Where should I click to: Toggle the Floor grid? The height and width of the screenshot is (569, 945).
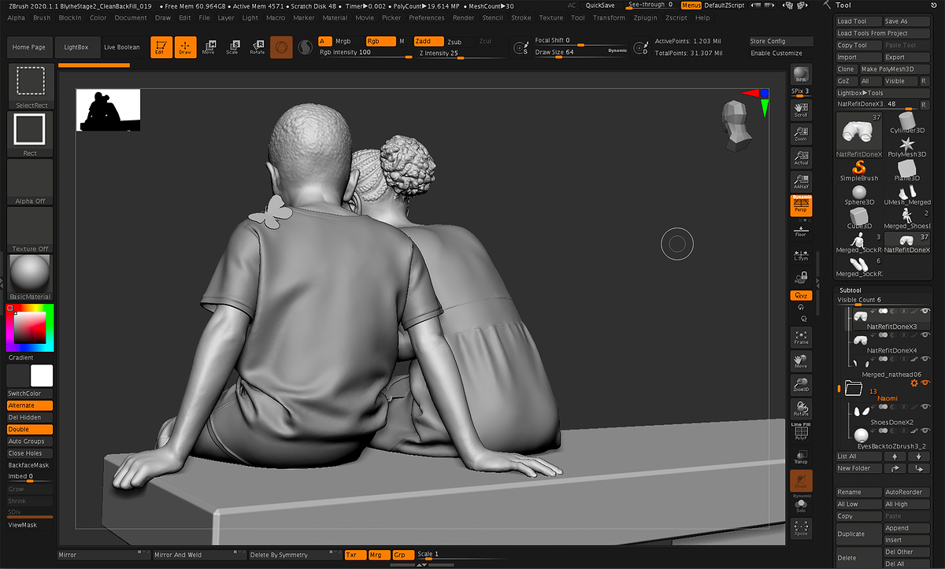801,231
